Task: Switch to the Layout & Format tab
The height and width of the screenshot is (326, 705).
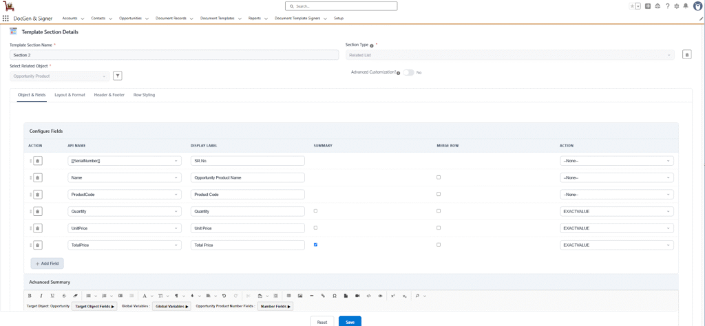Action: [x=70, y=95]
